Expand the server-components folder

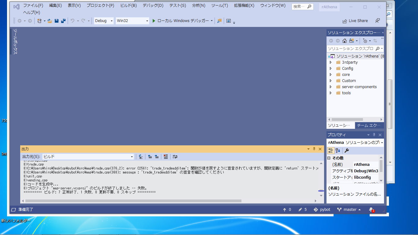tap(330, 87)
